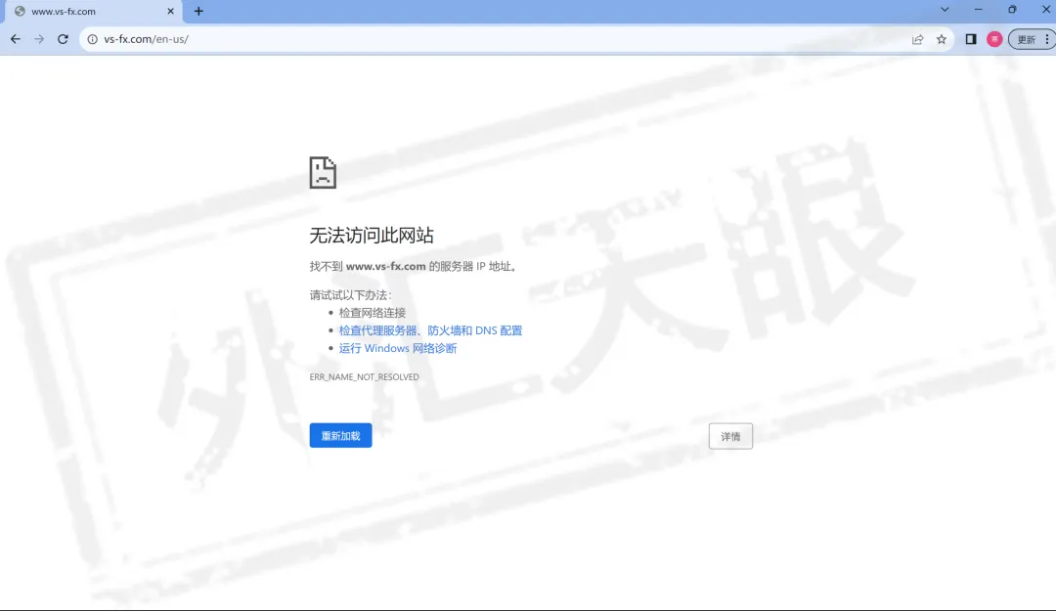Click the sad page error icon
Screen dimensions: 1056x611
click(323, 172)
